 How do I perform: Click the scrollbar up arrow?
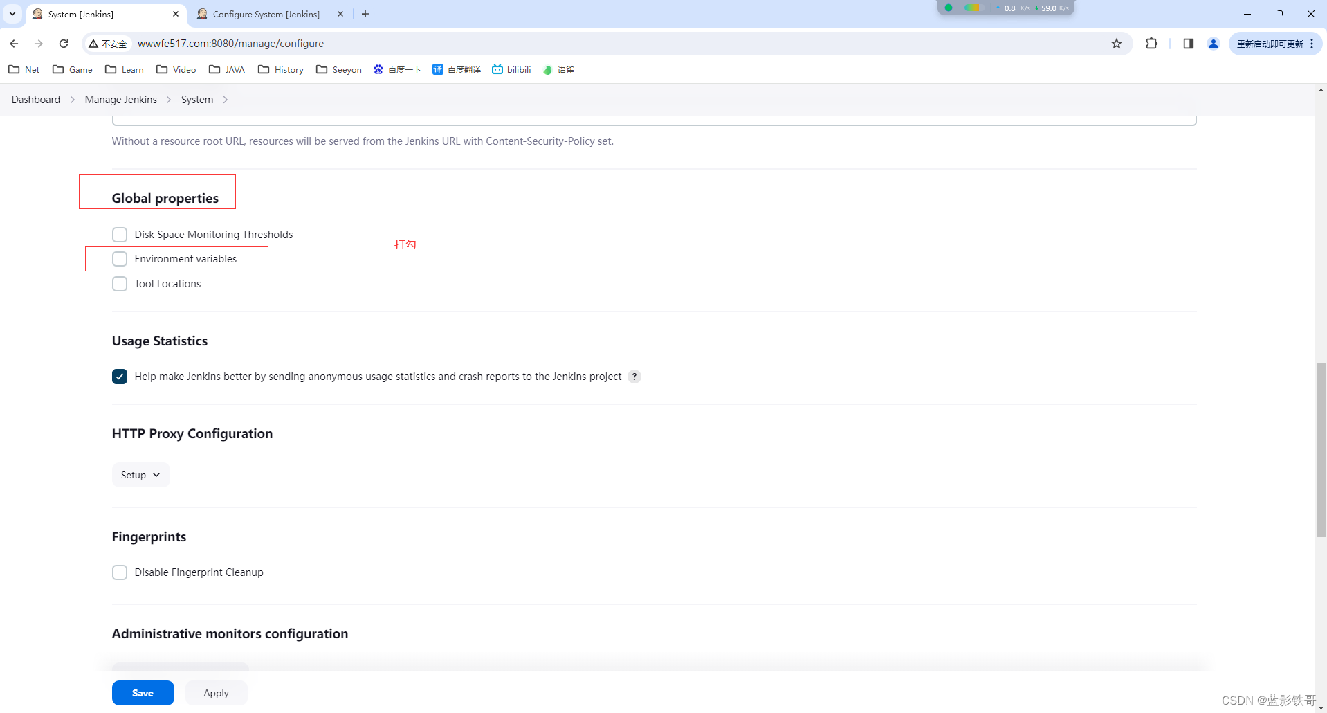pos(1321,90)
